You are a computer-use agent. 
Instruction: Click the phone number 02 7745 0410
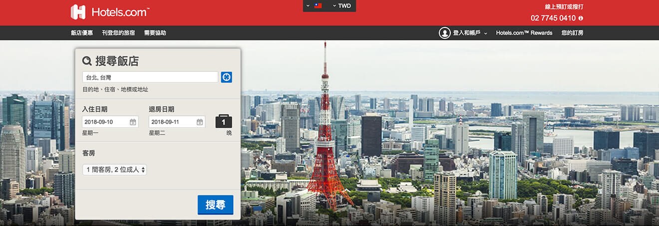(553, 18)
